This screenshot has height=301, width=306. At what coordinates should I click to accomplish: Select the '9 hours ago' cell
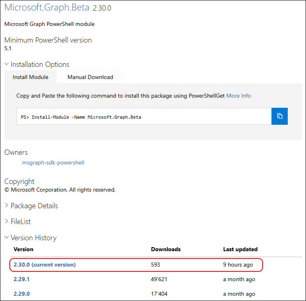[x=238, y=265]
